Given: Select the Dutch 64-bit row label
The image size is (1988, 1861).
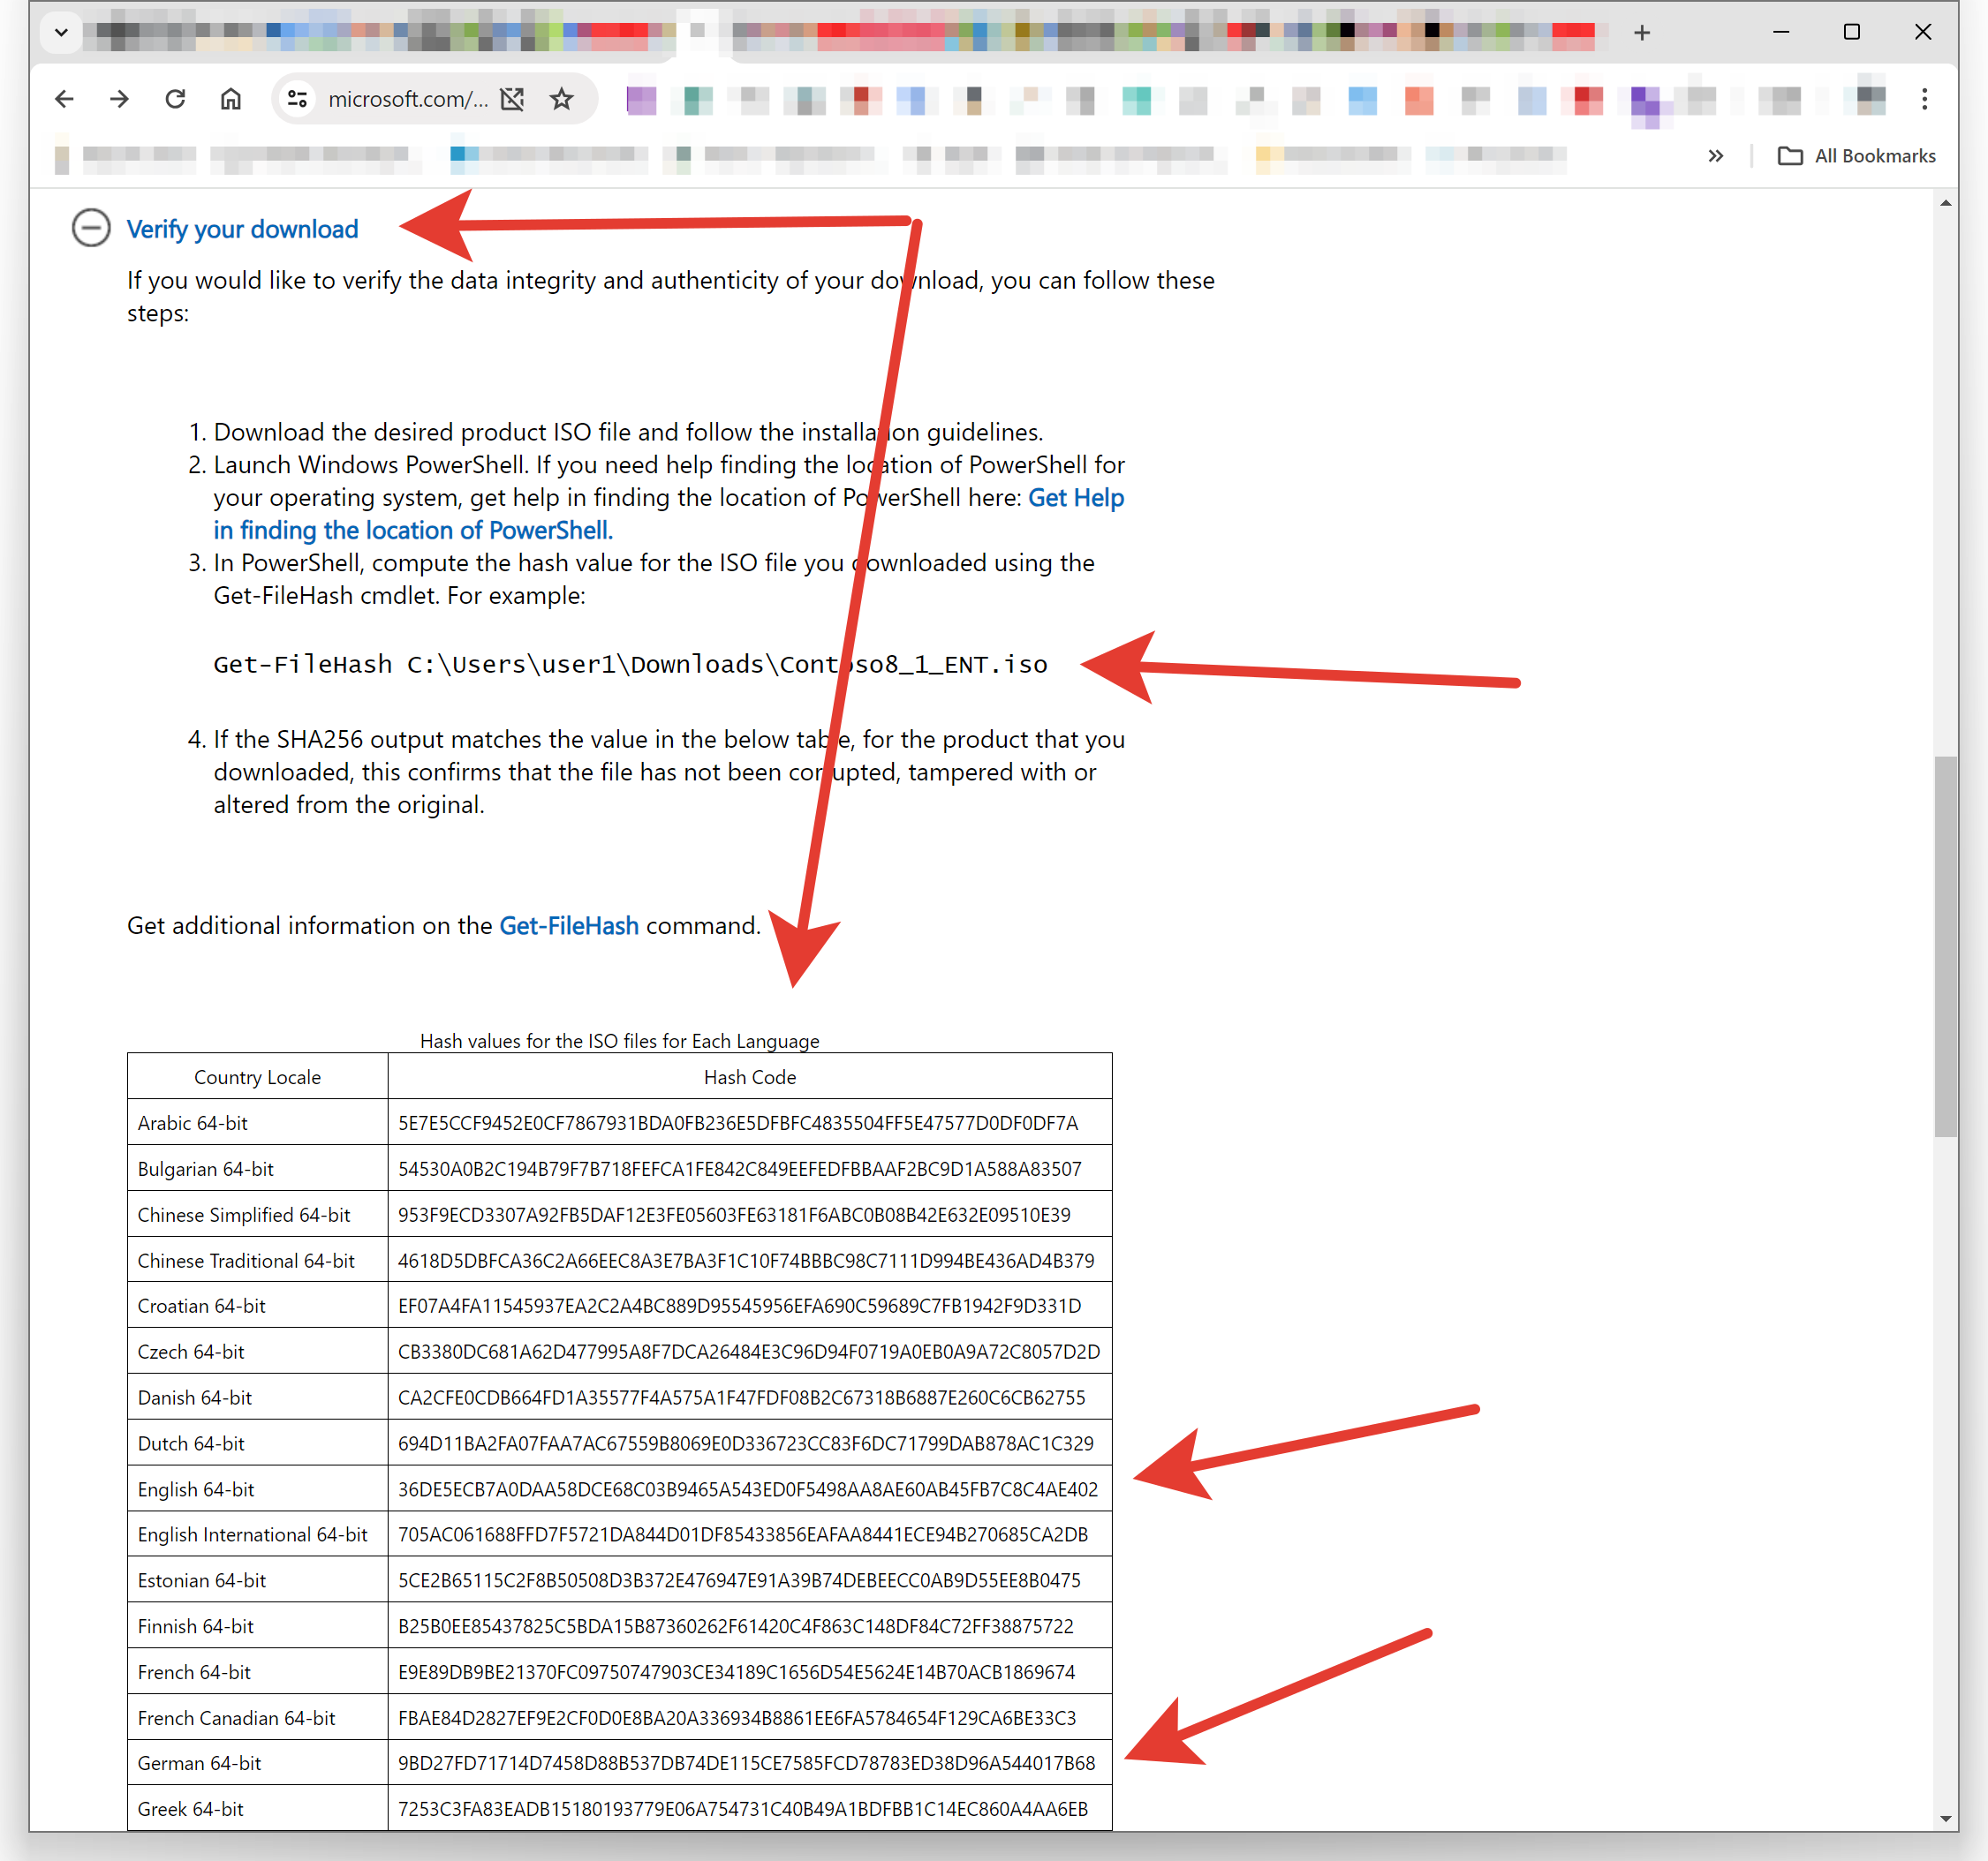Looking at the screenshot, I should pos(191,1443).
